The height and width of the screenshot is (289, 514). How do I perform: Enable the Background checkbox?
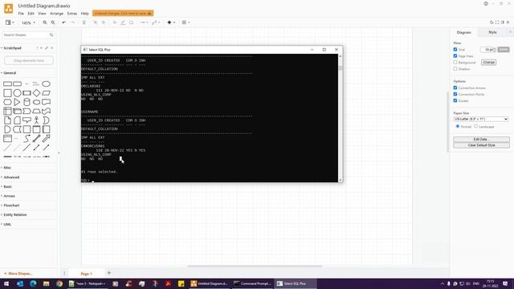coord(455,63)
